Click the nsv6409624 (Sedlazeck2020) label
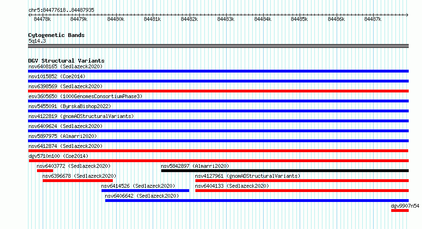Image resolution: width=422 pixels, height=229 pixels. (x=65, y=126)
